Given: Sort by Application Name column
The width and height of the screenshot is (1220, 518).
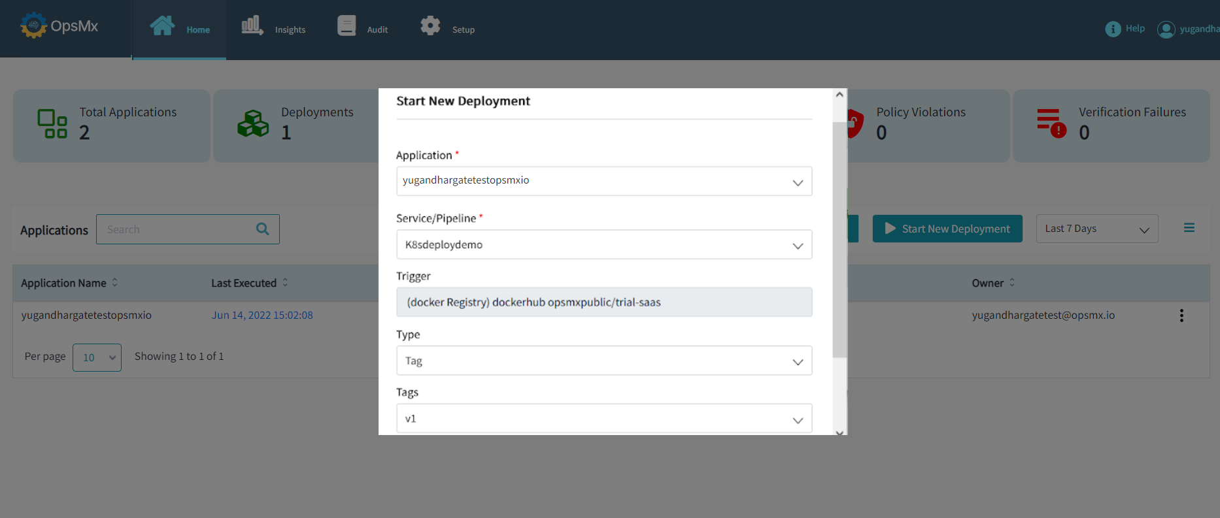Looking at the screenshot, I should (x=114, y=283).
